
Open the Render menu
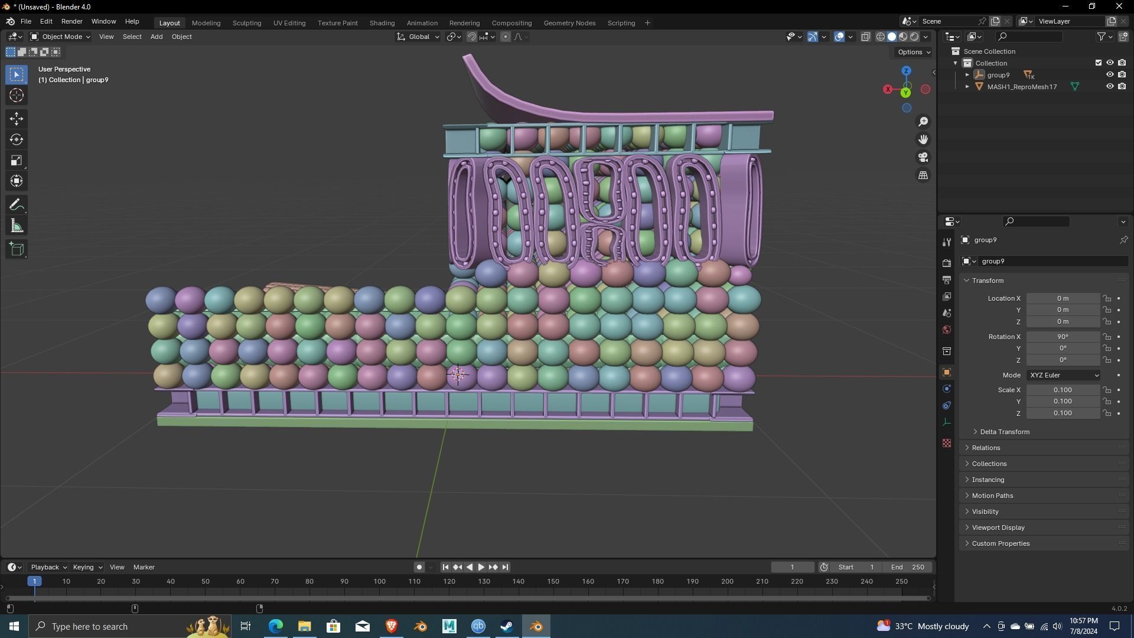(71, 21)
